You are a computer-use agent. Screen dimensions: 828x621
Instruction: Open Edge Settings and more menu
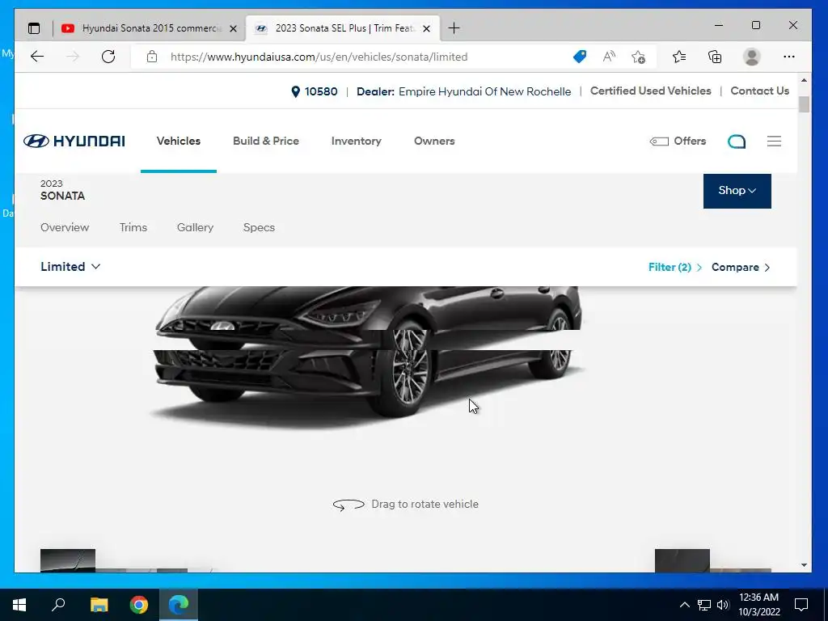point(789,57)
